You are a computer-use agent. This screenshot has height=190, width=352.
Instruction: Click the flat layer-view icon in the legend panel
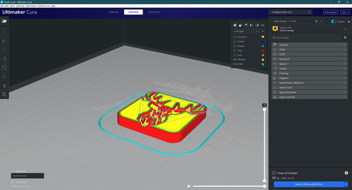click(262, 25)
